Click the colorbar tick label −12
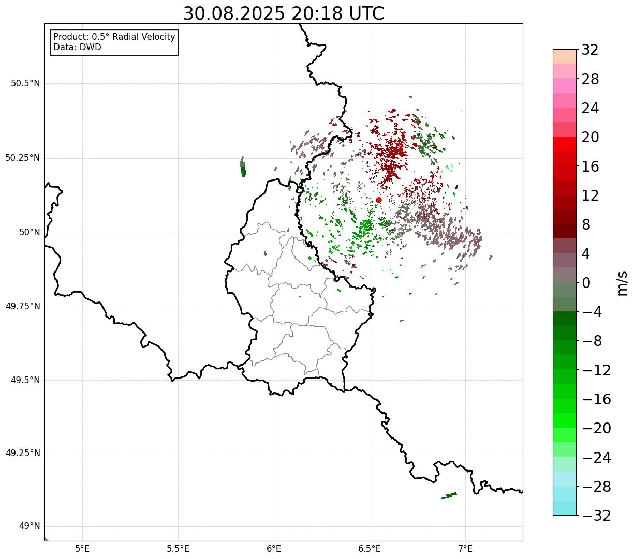Viewport: 634px width, 559px height. click(596, 370)
